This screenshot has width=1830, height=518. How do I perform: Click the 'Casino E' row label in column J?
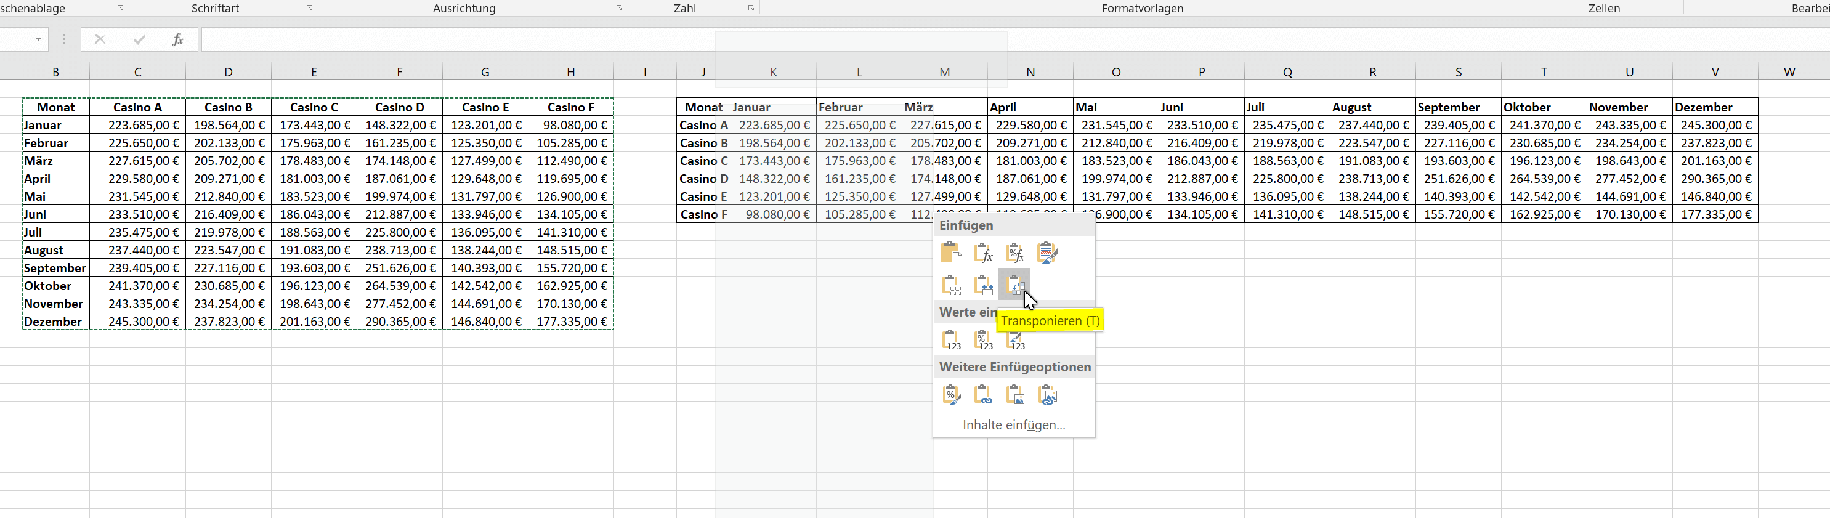tap(704, 197)
